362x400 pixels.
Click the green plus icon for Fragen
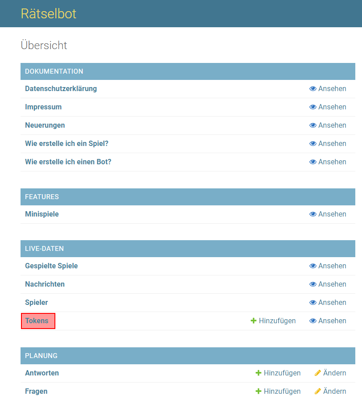pyautogui.click(x=258, y=392)
